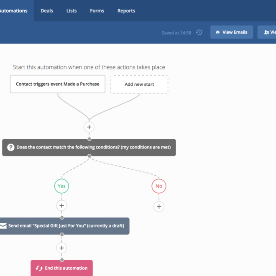Go to the Lists tab
The width and height of the screenshot is (276, 276).
coord(72,11)
